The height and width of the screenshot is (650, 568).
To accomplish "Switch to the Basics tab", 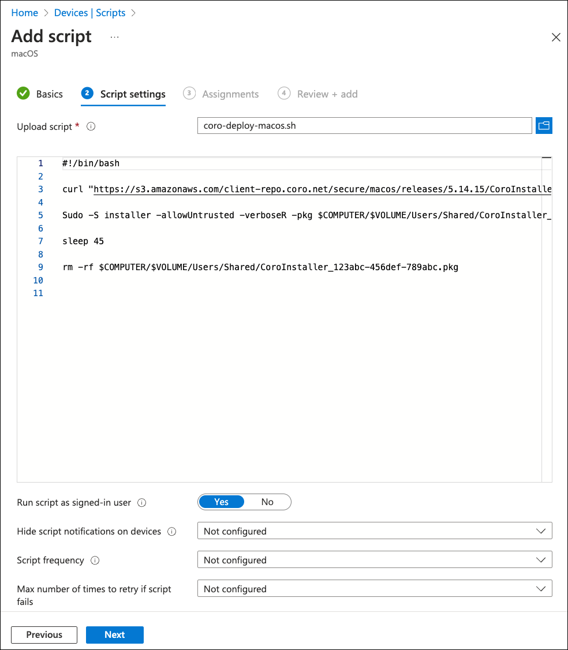I will (x=49, y=94).
